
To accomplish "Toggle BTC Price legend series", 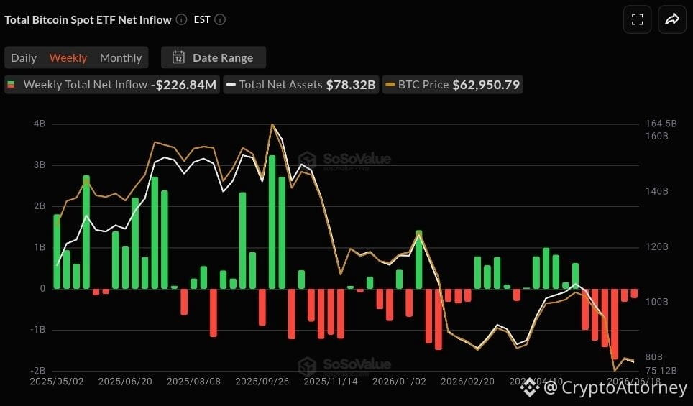I will click(453, 84).
